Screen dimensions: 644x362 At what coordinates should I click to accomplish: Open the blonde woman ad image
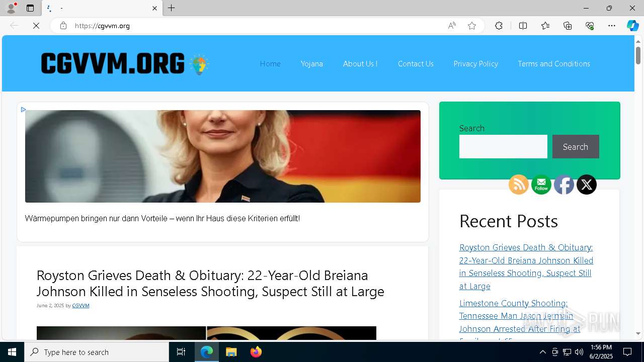coord(223,156)
